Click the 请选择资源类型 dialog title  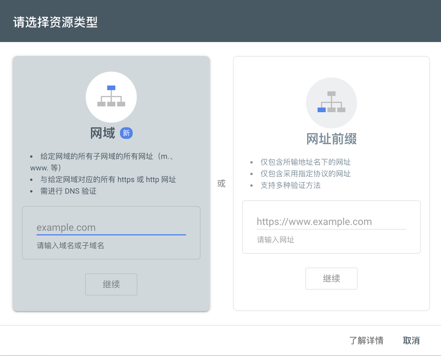coord(55,21)
